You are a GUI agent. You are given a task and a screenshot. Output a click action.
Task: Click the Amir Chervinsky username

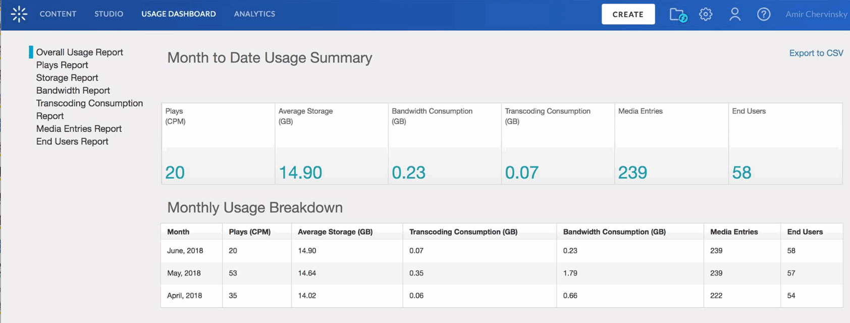tap(816, 14)
